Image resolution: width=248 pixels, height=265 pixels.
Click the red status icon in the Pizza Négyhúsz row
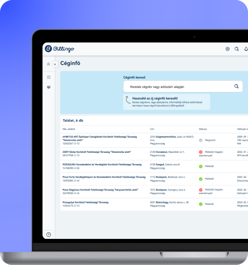click(201, 190)
